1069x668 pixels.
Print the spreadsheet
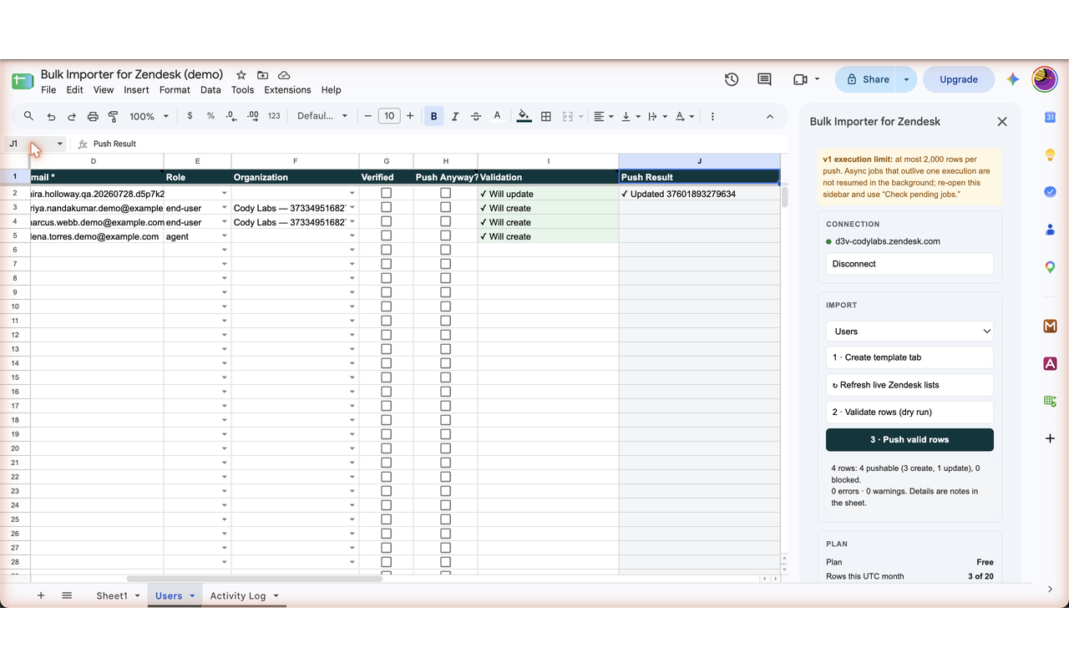93,116
